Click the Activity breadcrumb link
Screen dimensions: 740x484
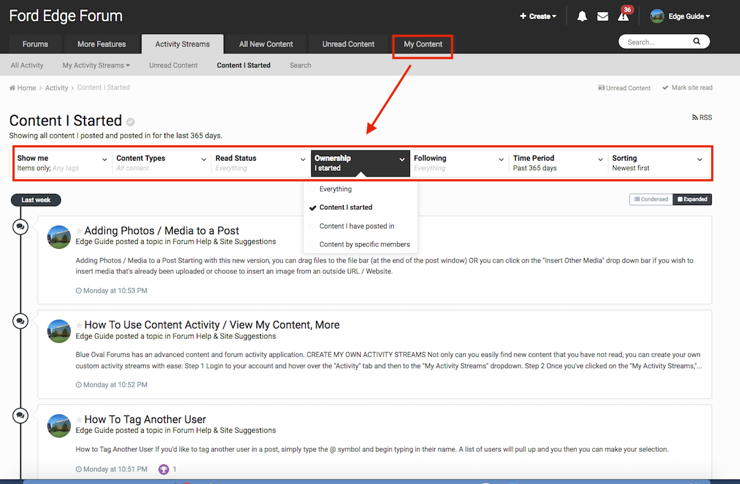pyautogui.click(x=57, y=88)
